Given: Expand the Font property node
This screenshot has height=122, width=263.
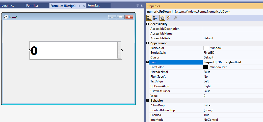Looking at the screenshot, I should [148, 62].
